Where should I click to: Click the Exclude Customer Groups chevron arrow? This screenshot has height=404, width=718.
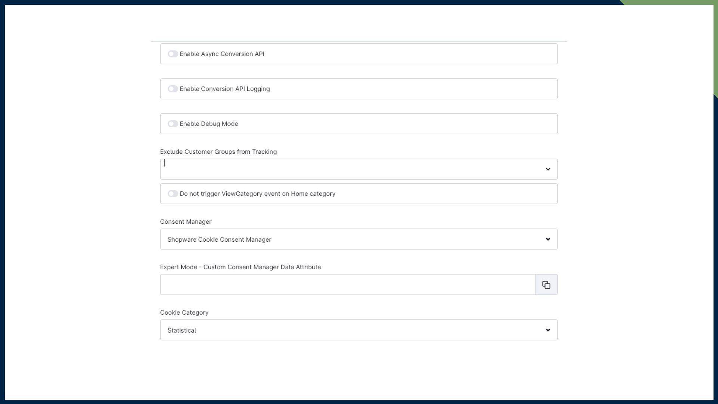tap(548, 169)
